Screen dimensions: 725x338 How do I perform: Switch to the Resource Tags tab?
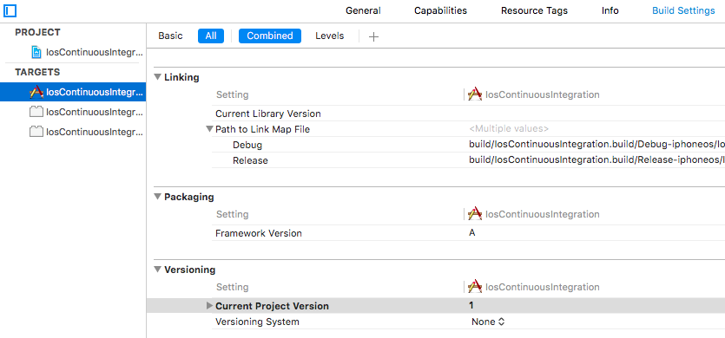point(534,10)
